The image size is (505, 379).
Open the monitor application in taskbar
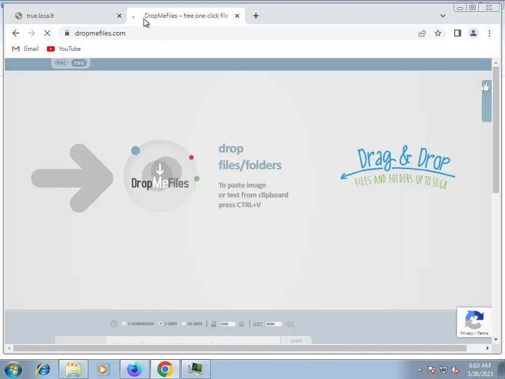[x=195, y=369]
